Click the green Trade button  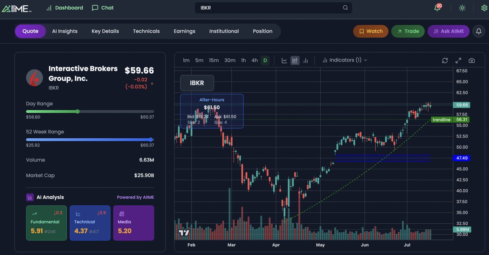pos(408,31)
